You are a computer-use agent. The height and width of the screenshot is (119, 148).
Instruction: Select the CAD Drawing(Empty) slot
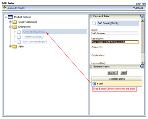pos(34,32)
